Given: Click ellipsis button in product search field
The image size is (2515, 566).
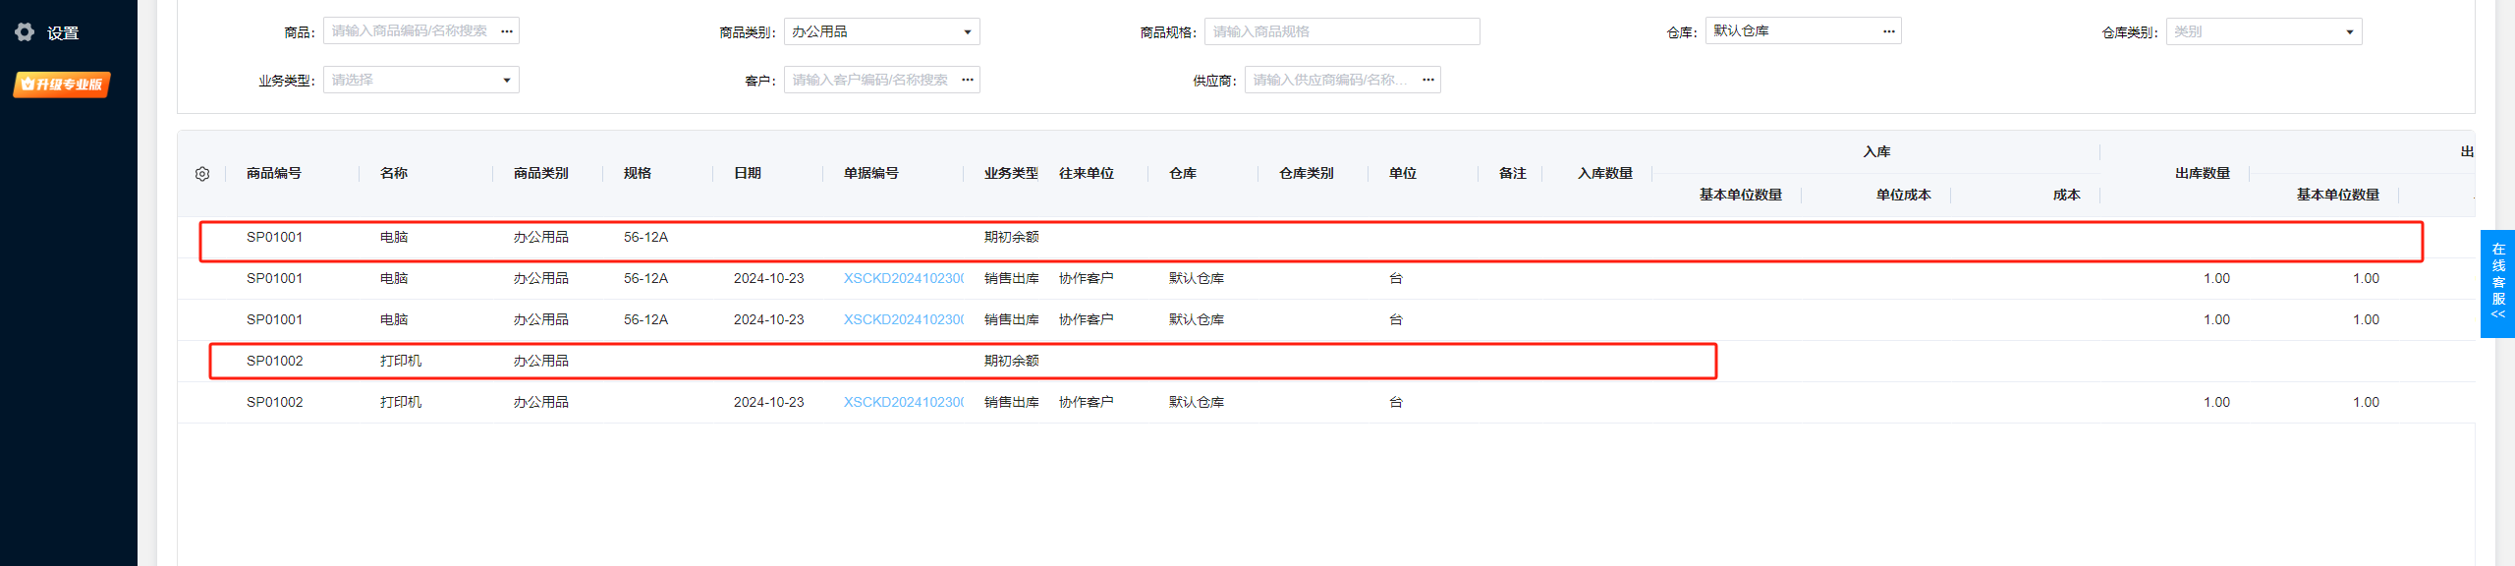Looking at the screenshot, I should coord(507,31).
